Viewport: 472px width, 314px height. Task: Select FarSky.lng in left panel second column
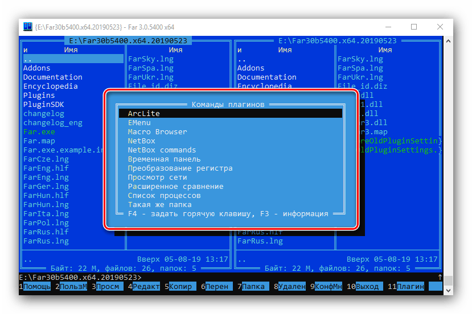tap(151, 59)
